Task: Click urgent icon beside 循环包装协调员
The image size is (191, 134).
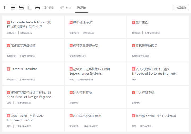Action: click(x=133, y=46)
